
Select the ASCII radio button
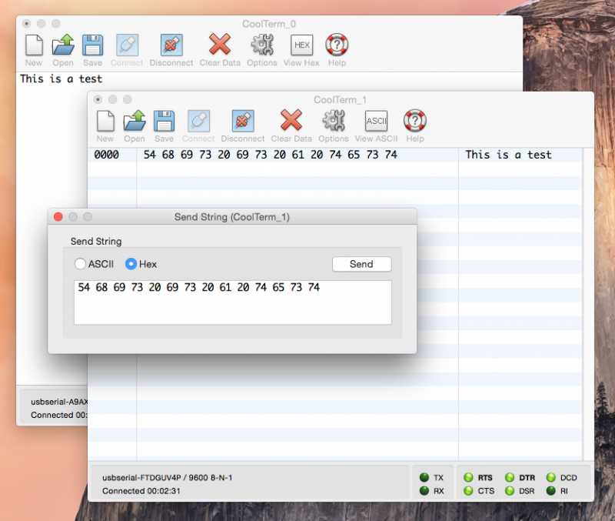[81, 263]
